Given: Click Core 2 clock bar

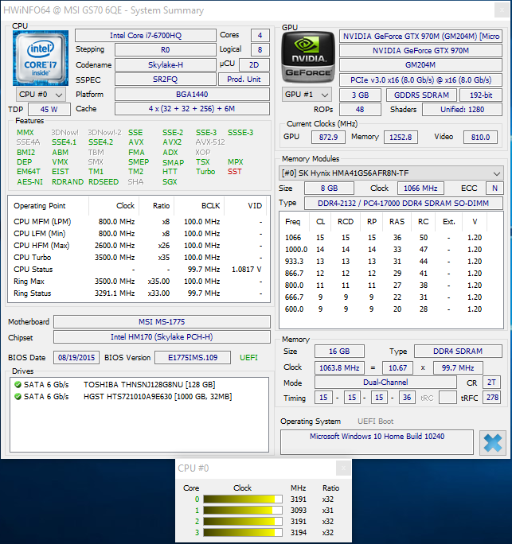Looking at the screenshot, I should pos(243,521).
